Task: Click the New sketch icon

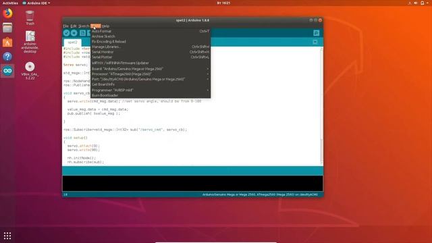Action: [82, 33]
